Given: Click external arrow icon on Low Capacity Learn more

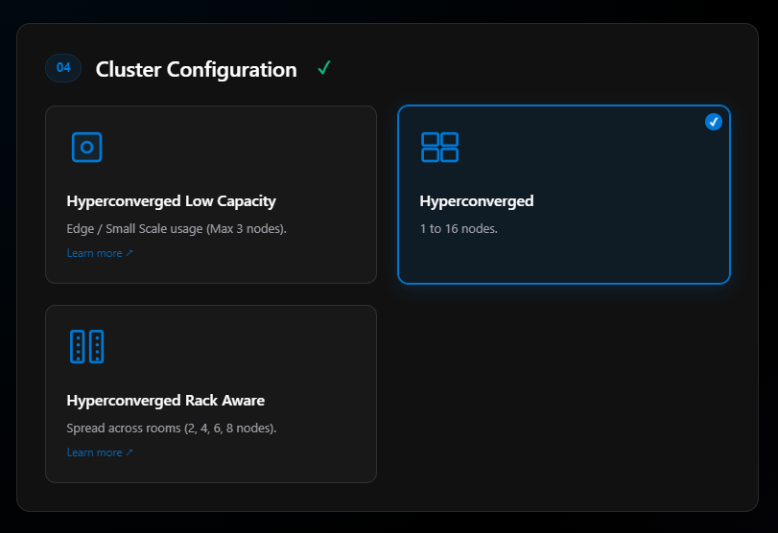Looking at the screenshot, I should coord(130,254).
